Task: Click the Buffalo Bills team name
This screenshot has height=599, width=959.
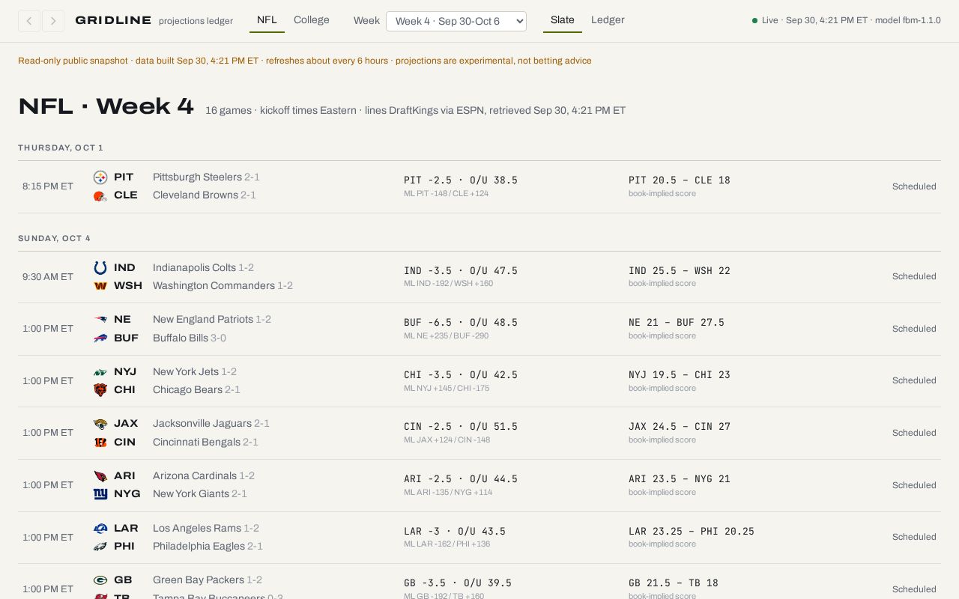Action: pyautogui.click(x=181, y=338)
